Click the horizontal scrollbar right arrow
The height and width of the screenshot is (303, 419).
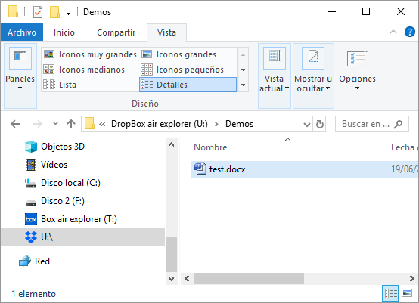[x=411, y=279]
